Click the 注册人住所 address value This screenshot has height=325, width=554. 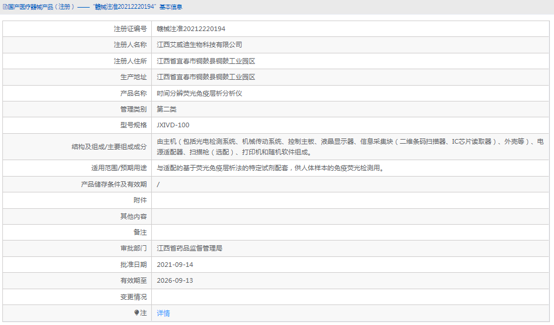pyautogui.click(x=206, y=61)
